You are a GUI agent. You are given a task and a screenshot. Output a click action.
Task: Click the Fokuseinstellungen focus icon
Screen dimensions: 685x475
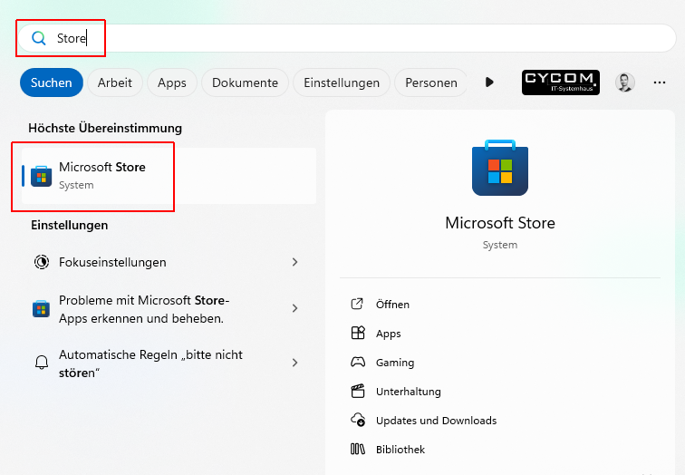42,262
